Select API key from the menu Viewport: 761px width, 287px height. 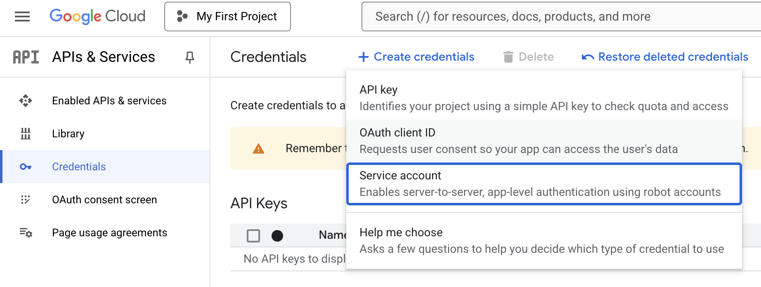click(544, 98)
